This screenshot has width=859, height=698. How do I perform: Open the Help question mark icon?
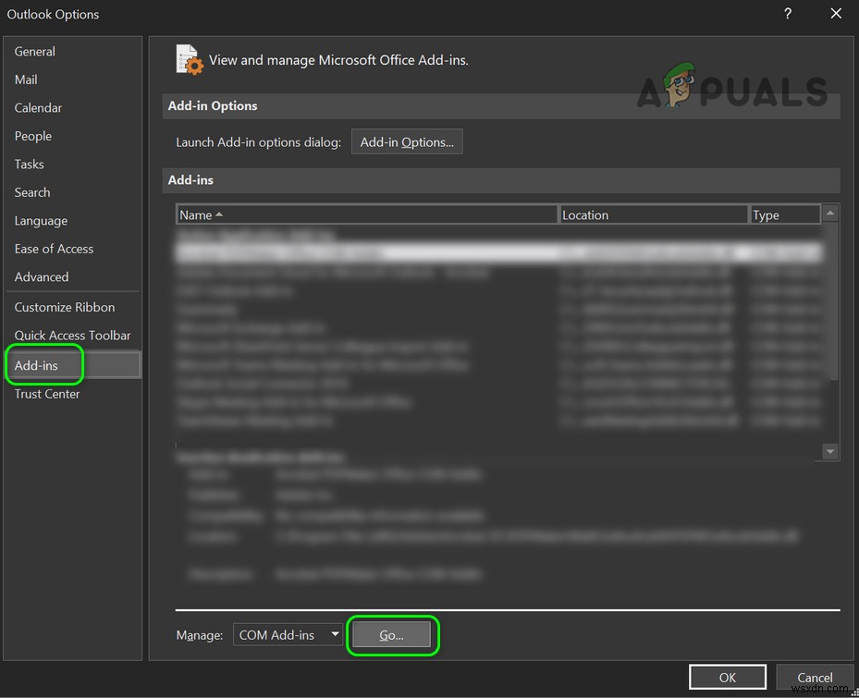787,14
